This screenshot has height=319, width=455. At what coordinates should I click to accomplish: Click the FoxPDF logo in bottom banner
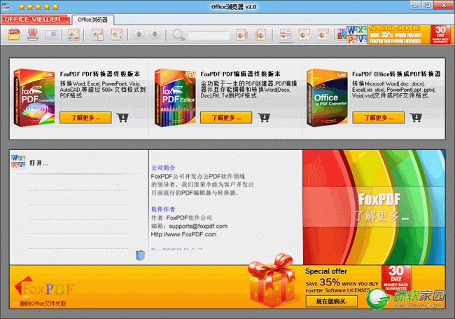tap(44, 288)
